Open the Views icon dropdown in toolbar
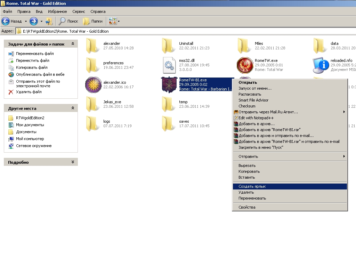Viewport: 356px width, 267px height. (114, 21)
